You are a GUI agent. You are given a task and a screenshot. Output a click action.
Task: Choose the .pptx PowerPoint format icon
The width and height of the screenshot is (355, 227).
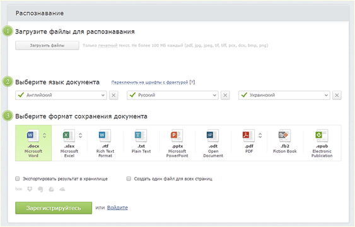(177, 135)
